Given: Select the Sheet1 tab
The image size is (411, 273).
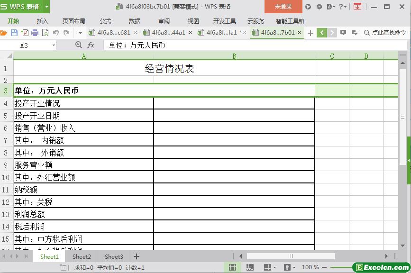Looking at the screenshot, I should [x=49, y=257].
